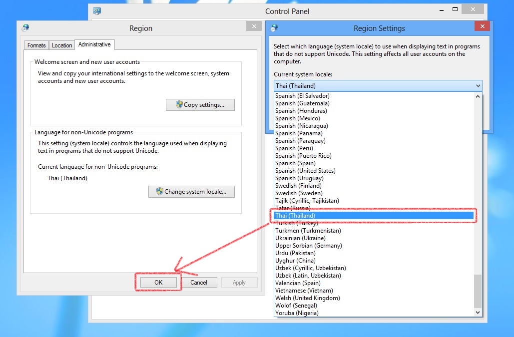Image resolution: width=514 pixels, height=337 pixels.
Task: Click the Apply button
Action: 239,282
